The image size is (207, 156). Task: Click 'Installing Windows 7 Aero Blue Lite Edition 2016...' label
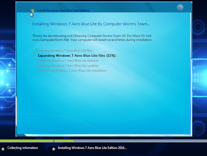[92, 148]
